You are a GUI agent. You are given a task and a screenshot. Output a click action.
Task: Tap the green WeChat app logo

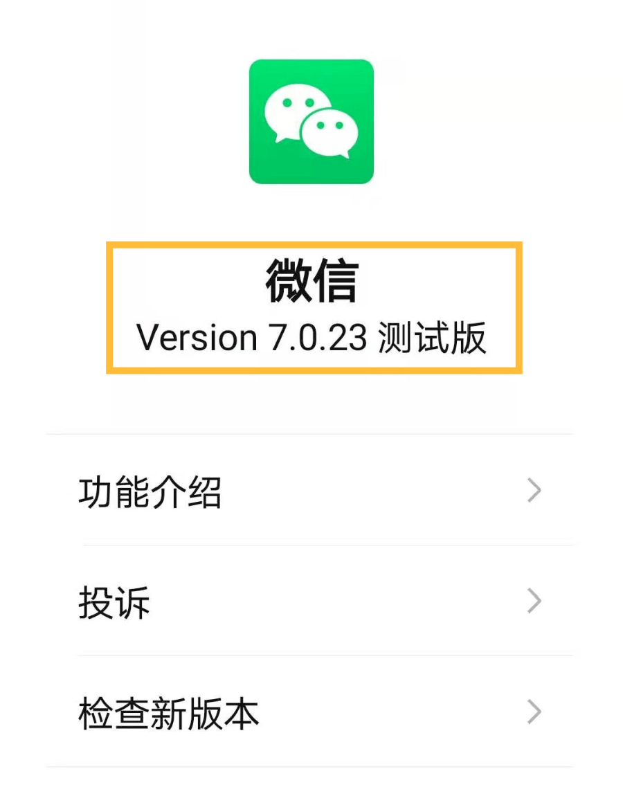[x=311, y=121]
